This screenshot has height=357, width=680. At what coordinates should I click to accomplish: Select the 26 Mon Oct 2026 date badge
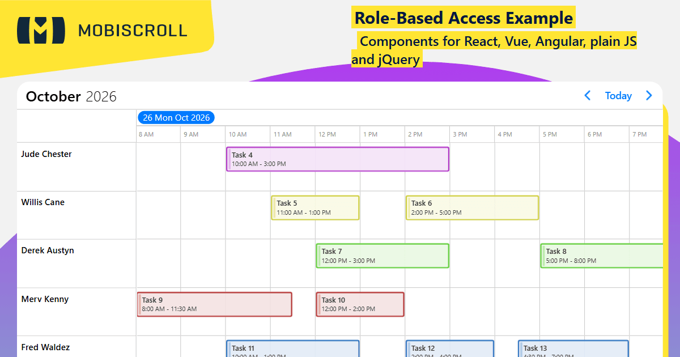176,118
